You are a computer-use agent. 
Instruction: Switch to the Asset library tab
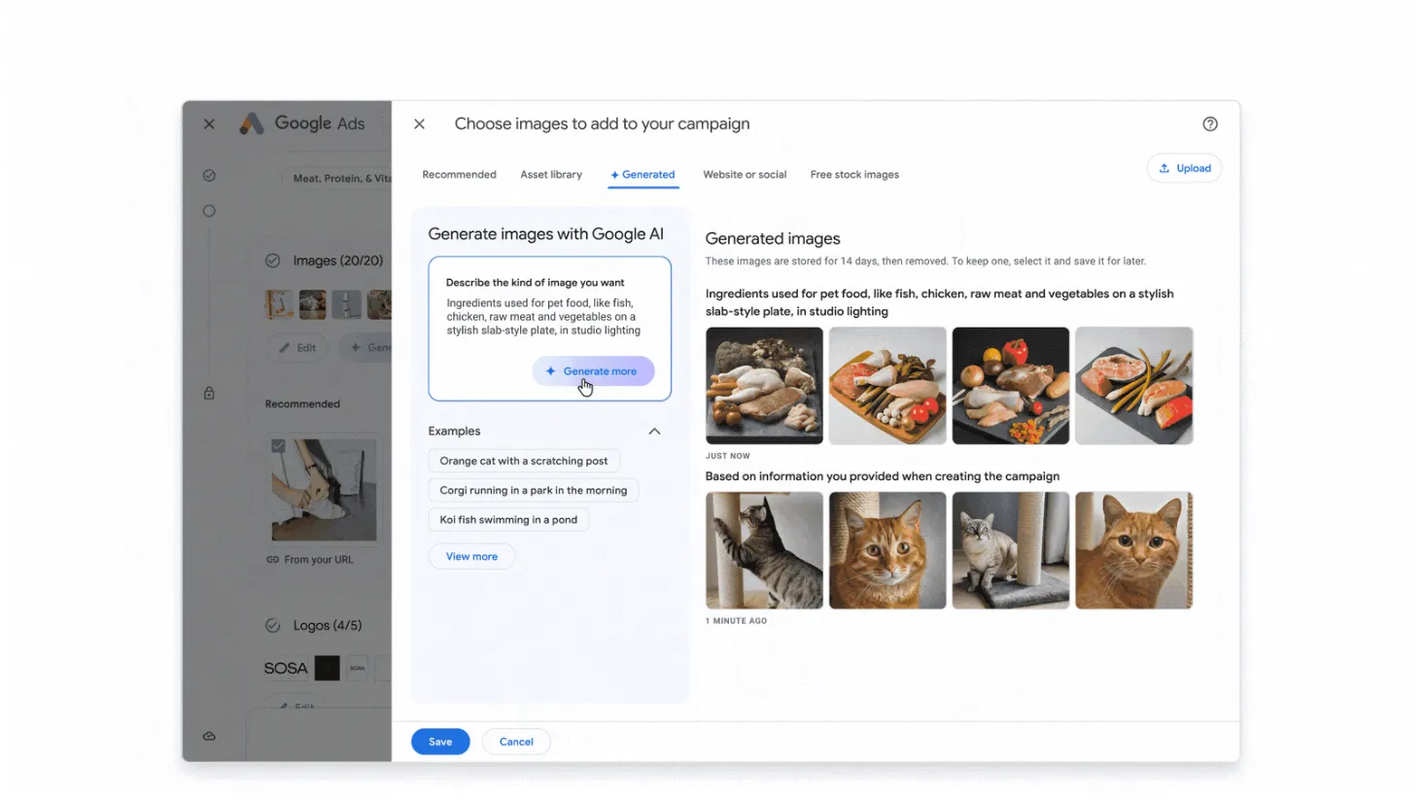click(x=551, y=175)
